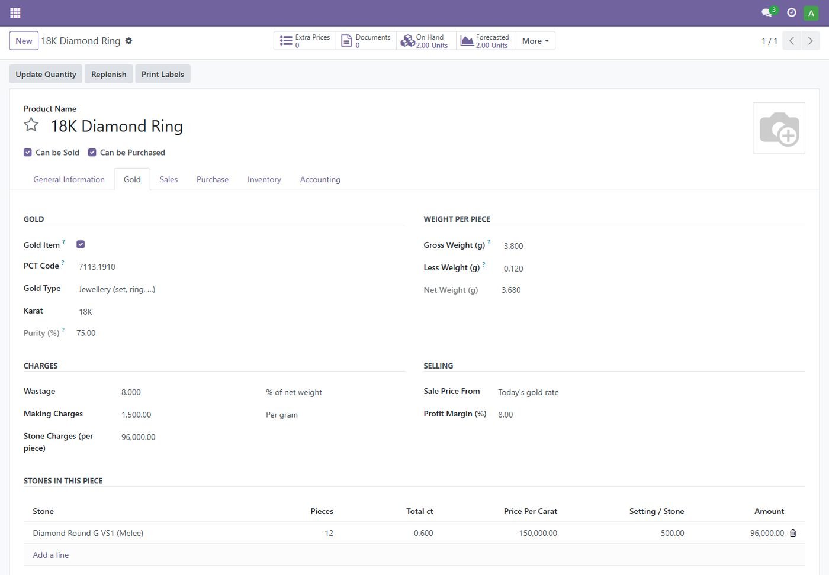Image resolution: width=829 pixels, height=575 pixels.
Task: Edit the Less Weight field
Action: click(x=653, y=269)
